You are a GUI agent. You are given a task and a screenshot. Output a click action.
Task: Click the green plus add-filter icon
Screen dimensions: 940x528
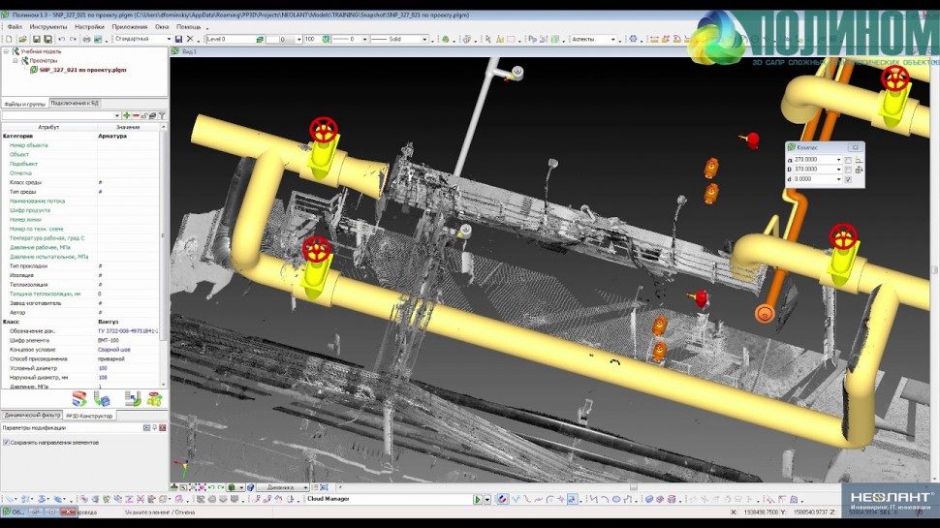pyautogui.click(x=126, y=115)
